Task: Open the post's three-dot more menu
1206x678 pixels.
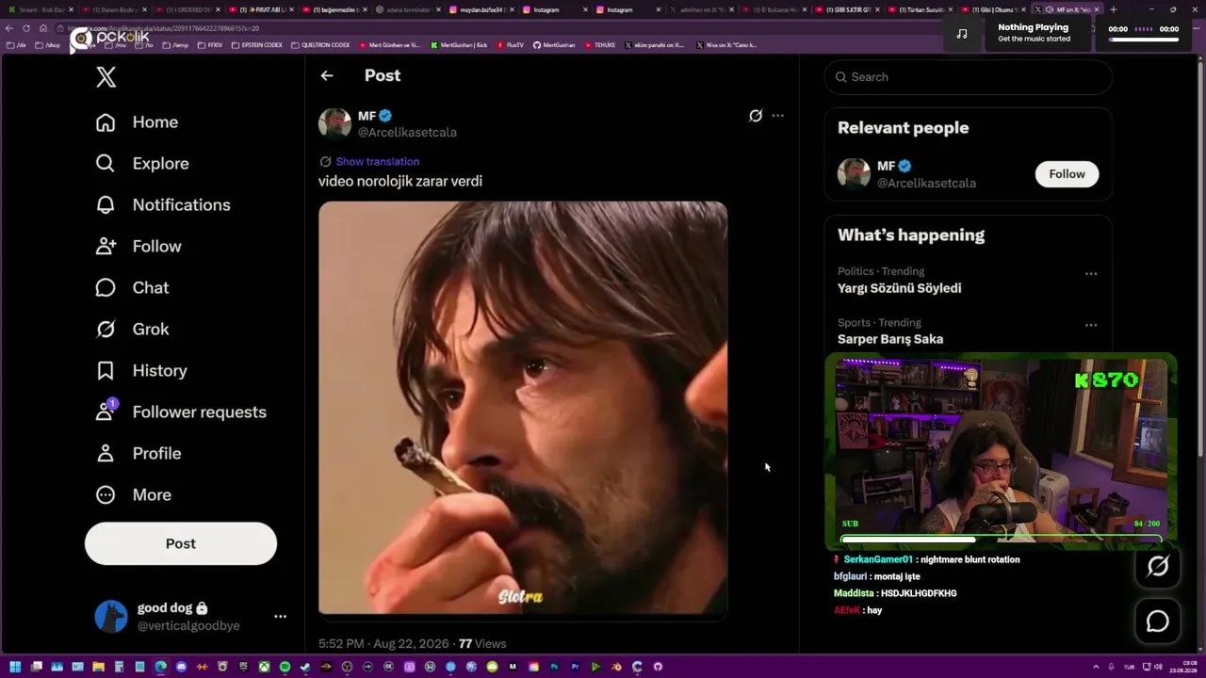Action: point(777,116)
